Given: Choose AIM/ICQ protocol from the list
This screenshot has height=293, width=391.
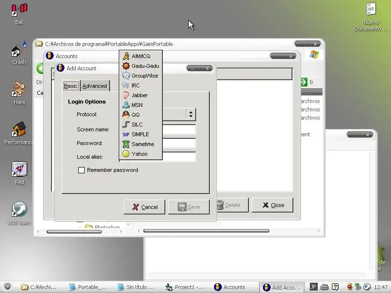Looking at the screenshot, I should point(141,56).
